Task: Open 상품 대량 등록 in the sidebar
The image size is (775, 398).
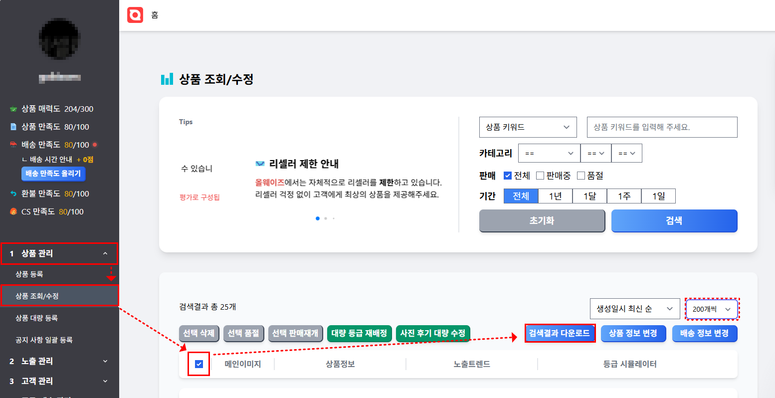Action: [36, 318]
